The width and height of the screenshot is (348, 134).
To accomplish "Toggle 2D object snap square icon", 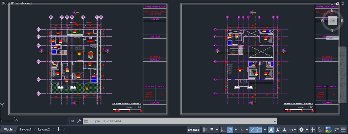I will coord(259,130).
